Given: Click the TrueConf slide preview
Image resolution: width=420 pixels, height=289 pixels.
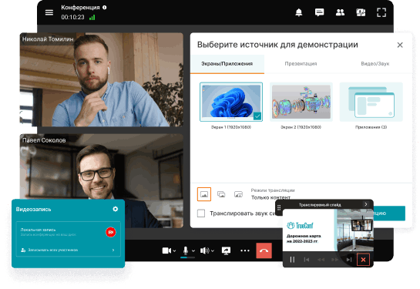Looking at the screenshot, I should point(328,230).
